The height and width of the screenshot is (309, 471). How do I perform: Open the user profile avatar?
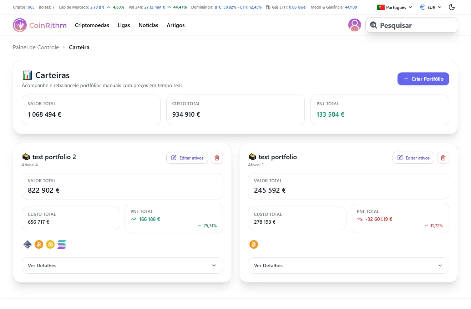pos(355,25)
